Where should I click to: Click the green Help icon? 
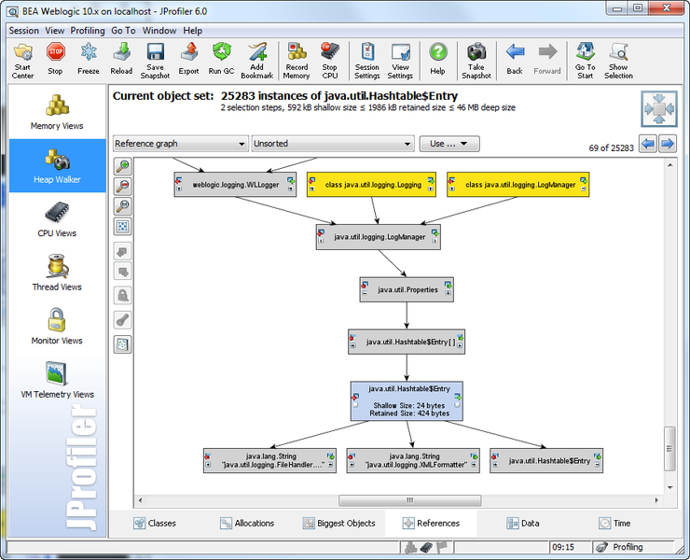[438, 59]
